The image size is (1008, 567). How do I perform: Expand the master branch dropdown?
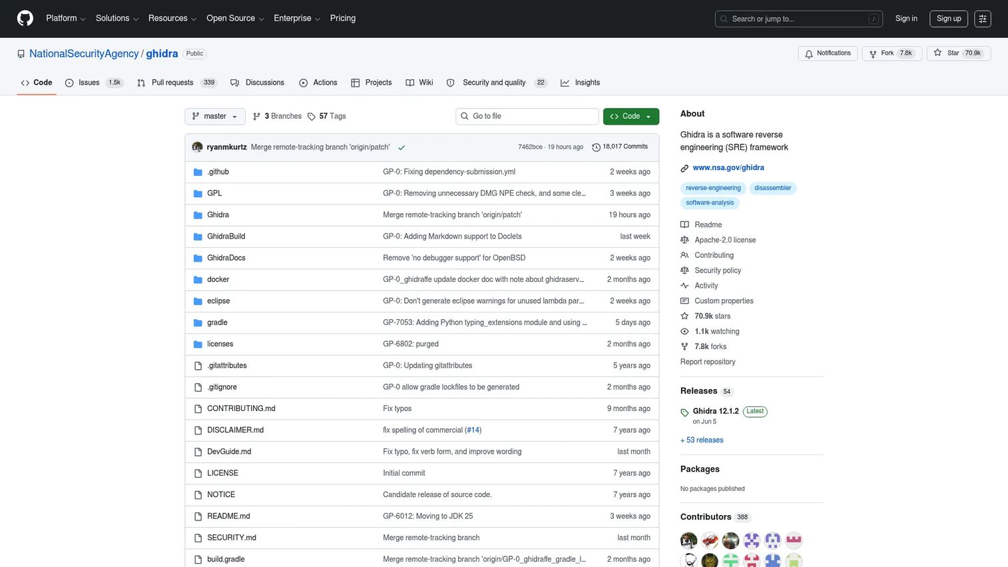(x=215, y=116)
